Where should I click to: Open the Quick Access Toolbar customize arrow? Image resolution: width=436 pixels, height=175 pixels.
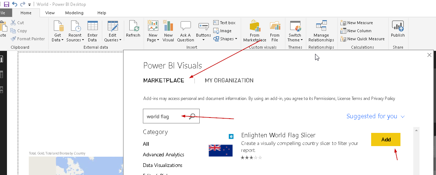[29, 4]
